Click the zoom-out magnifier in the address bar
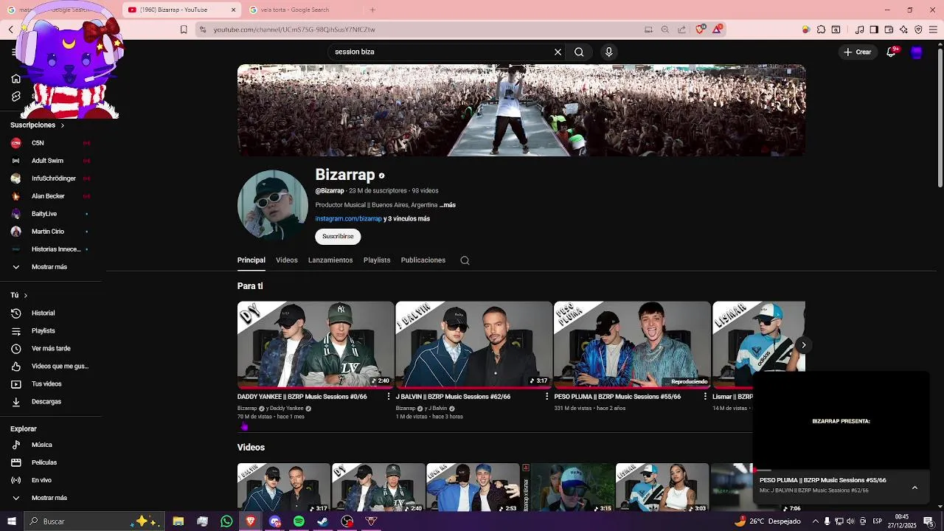 click(664, 29)
